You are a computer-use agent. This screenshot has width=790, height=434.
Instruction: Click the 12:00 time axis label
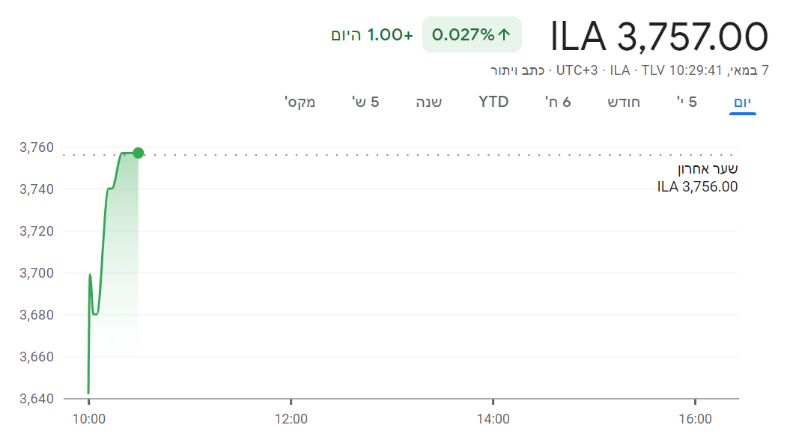(291, 419)
